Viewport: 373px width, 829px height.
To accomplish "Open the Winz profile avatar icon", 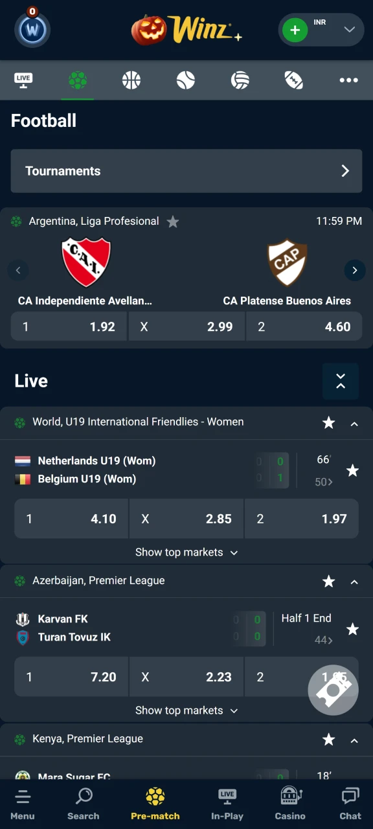I will pos(32,29).
